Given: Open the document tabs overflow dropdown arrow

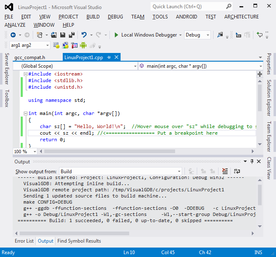Looking at the screenshot, I should pyautogui.click(x=260, y=57).
